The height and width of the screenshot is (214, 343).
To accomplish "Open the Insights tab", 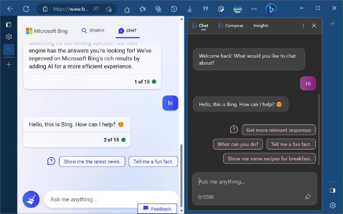I will click(261, 26).
